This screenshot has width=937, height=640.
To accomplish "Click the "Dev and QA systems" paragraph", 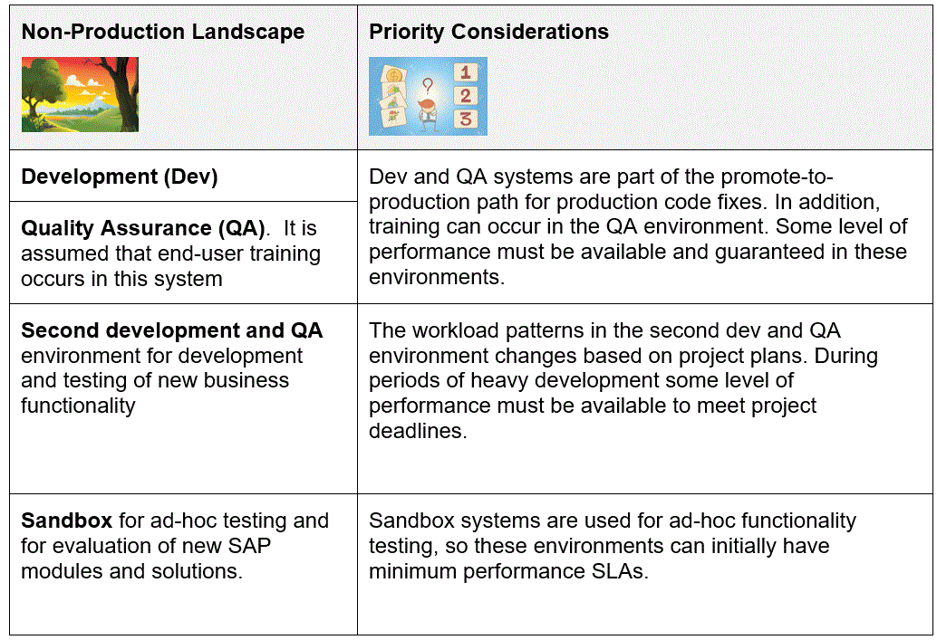I will point(637,226).
